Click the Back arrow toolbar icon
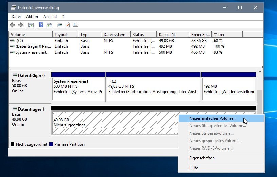 tap(13, 25)
